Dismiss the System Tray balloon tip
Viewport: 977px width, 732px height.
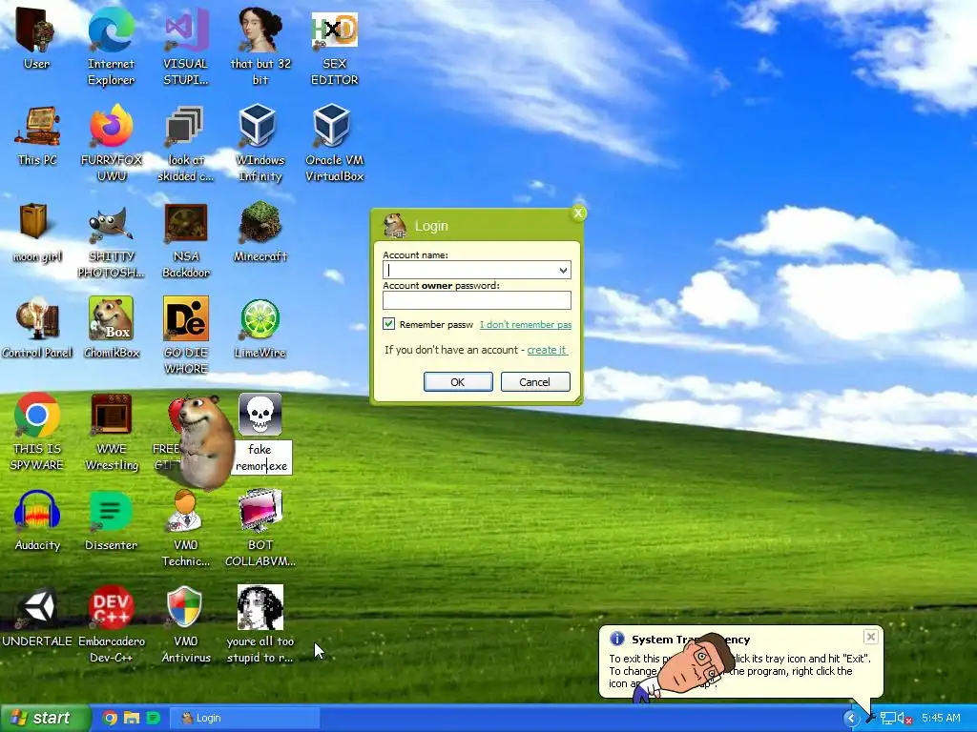pyautogui.click(x=870, y=637)
